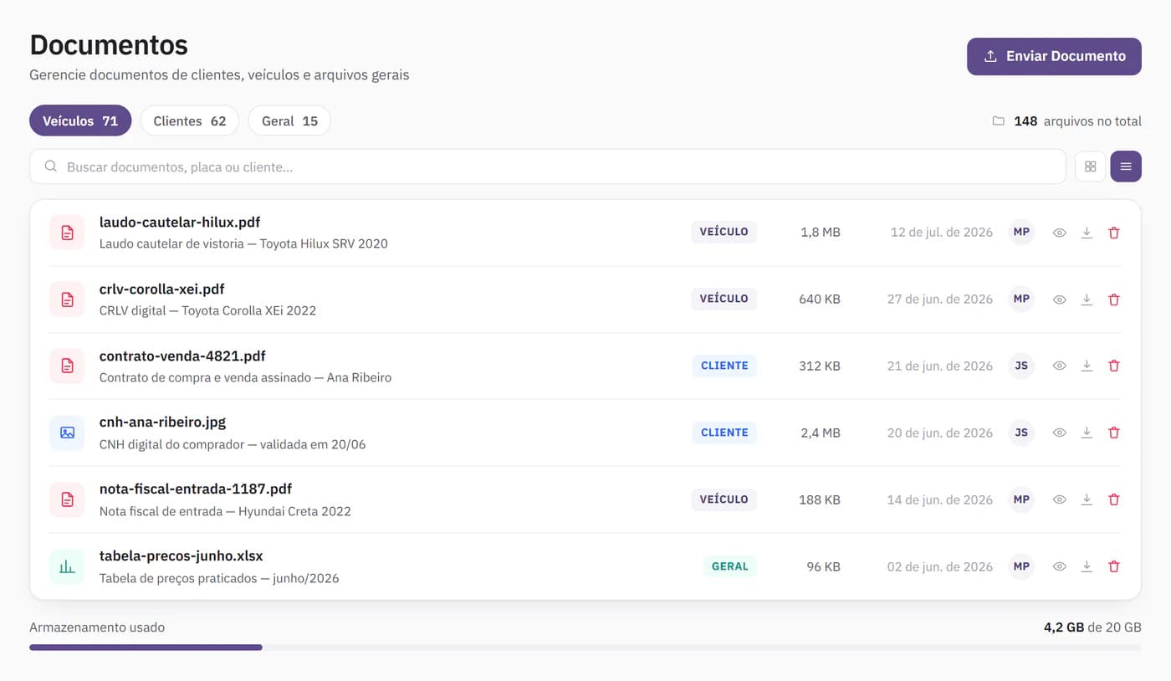The width and height of the screenshot is (1171, 681).
Task: Preview contrato-venda-4821.pdf with the eye icon
Action: coord(1059,366)
